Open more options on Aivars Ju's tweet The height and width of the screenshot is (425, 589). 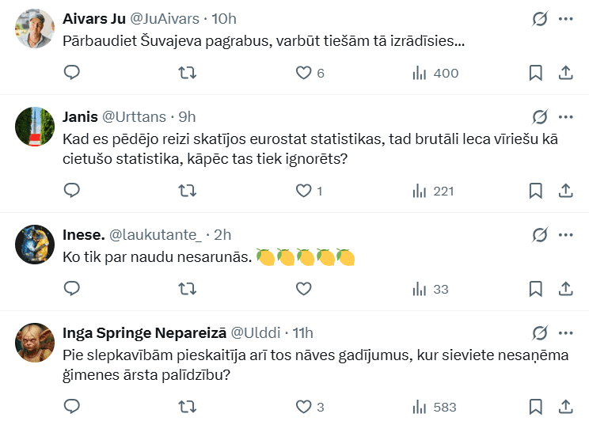pyautogui.click(x=566, y=19)
